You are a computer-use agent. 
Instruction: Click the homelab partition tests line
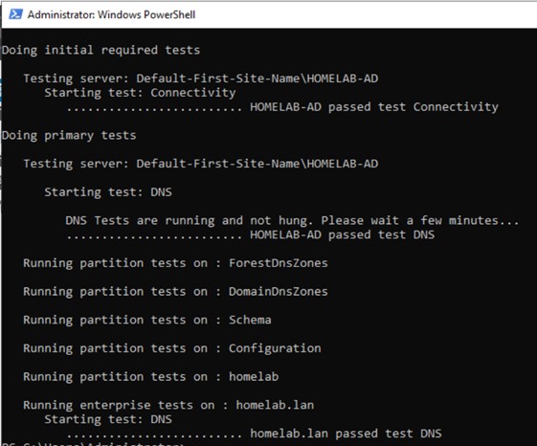[x=151, y=377]
